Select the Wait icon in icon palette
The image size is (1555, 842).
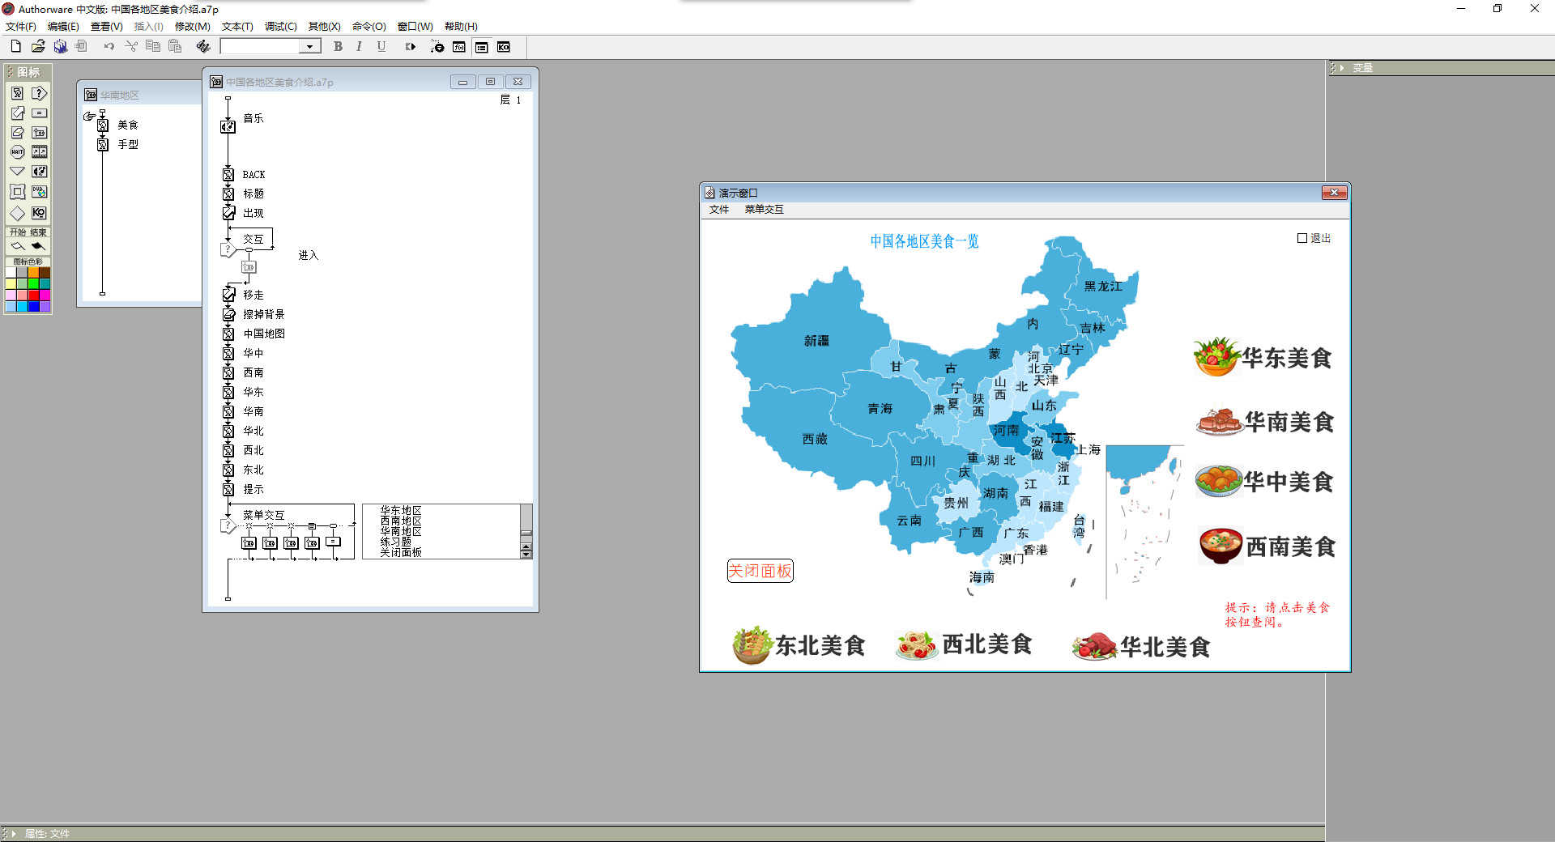(17, 151)
